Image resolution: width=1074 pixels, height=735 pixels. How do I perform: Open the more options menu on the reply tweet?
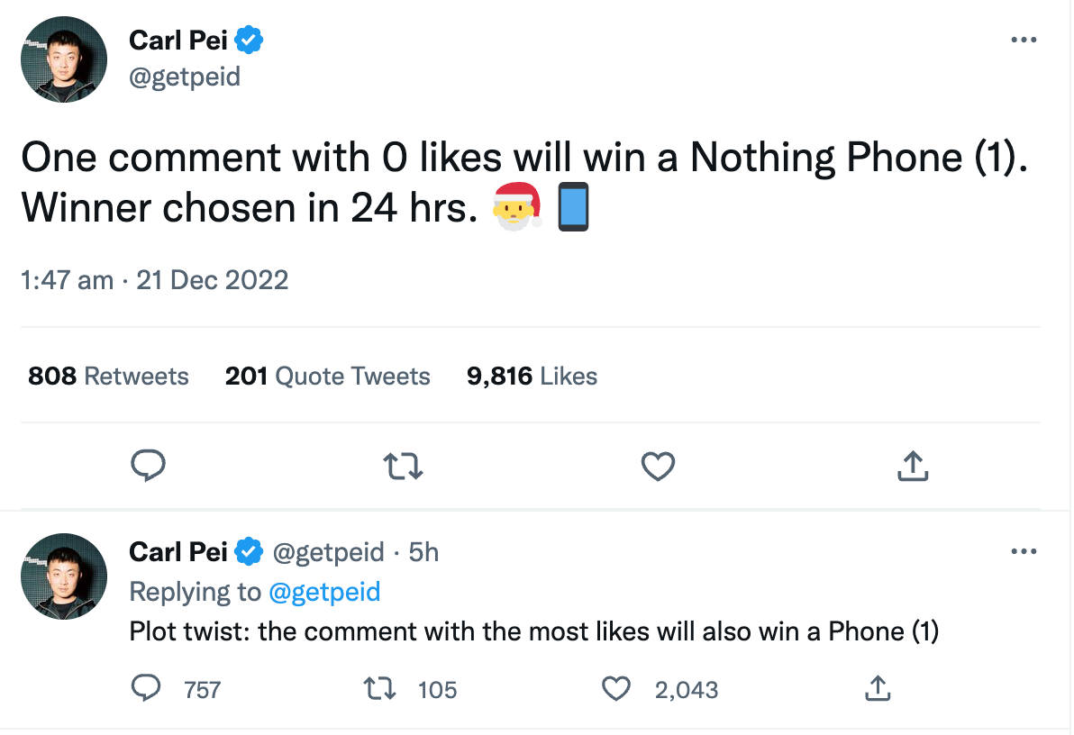tap(1024, 552)
